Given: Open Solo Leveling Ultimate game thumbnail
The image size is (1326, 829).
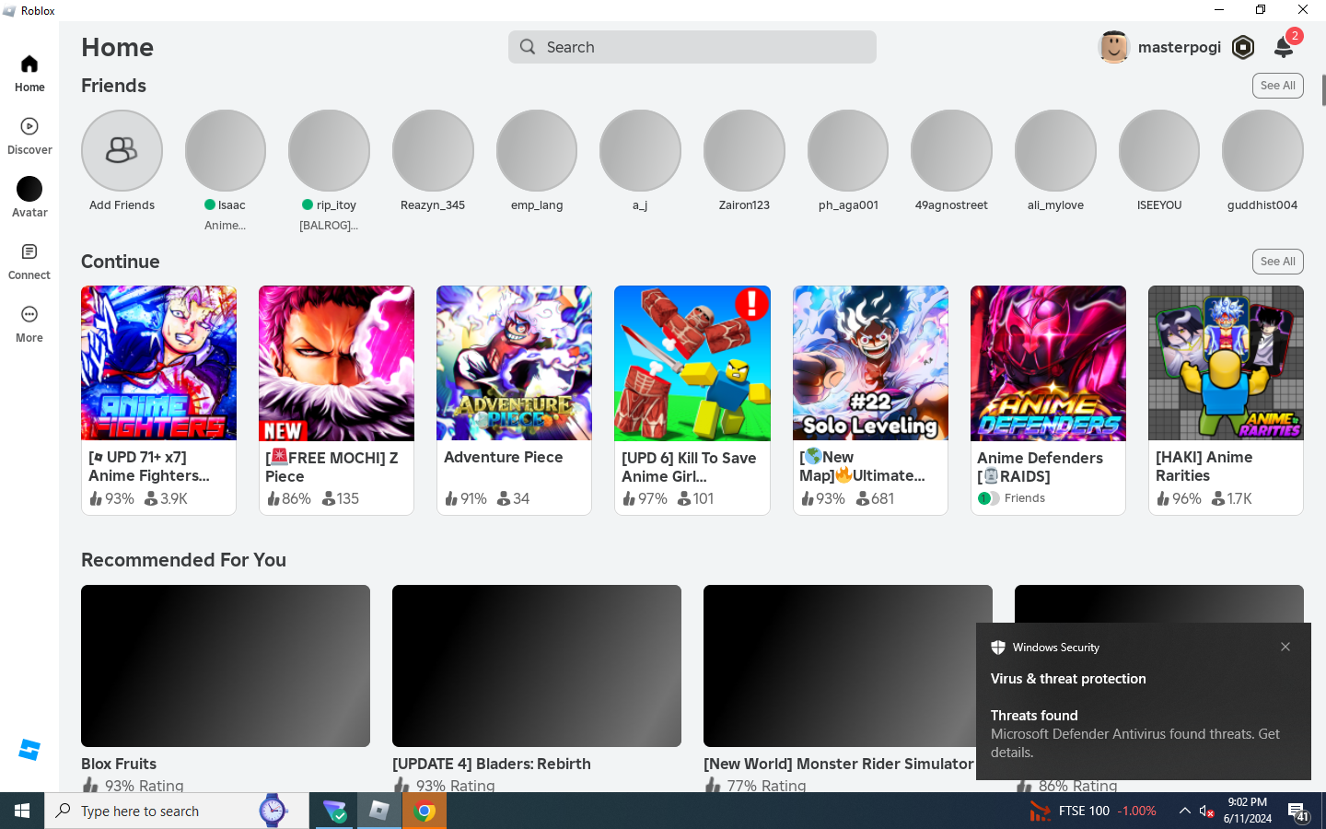Looking at the screenshot, I should [870, 363].
